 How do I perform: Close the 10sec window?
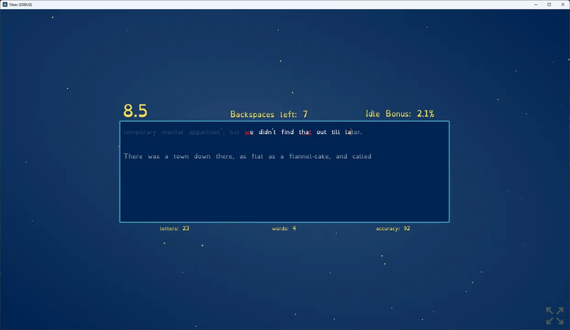563,5
